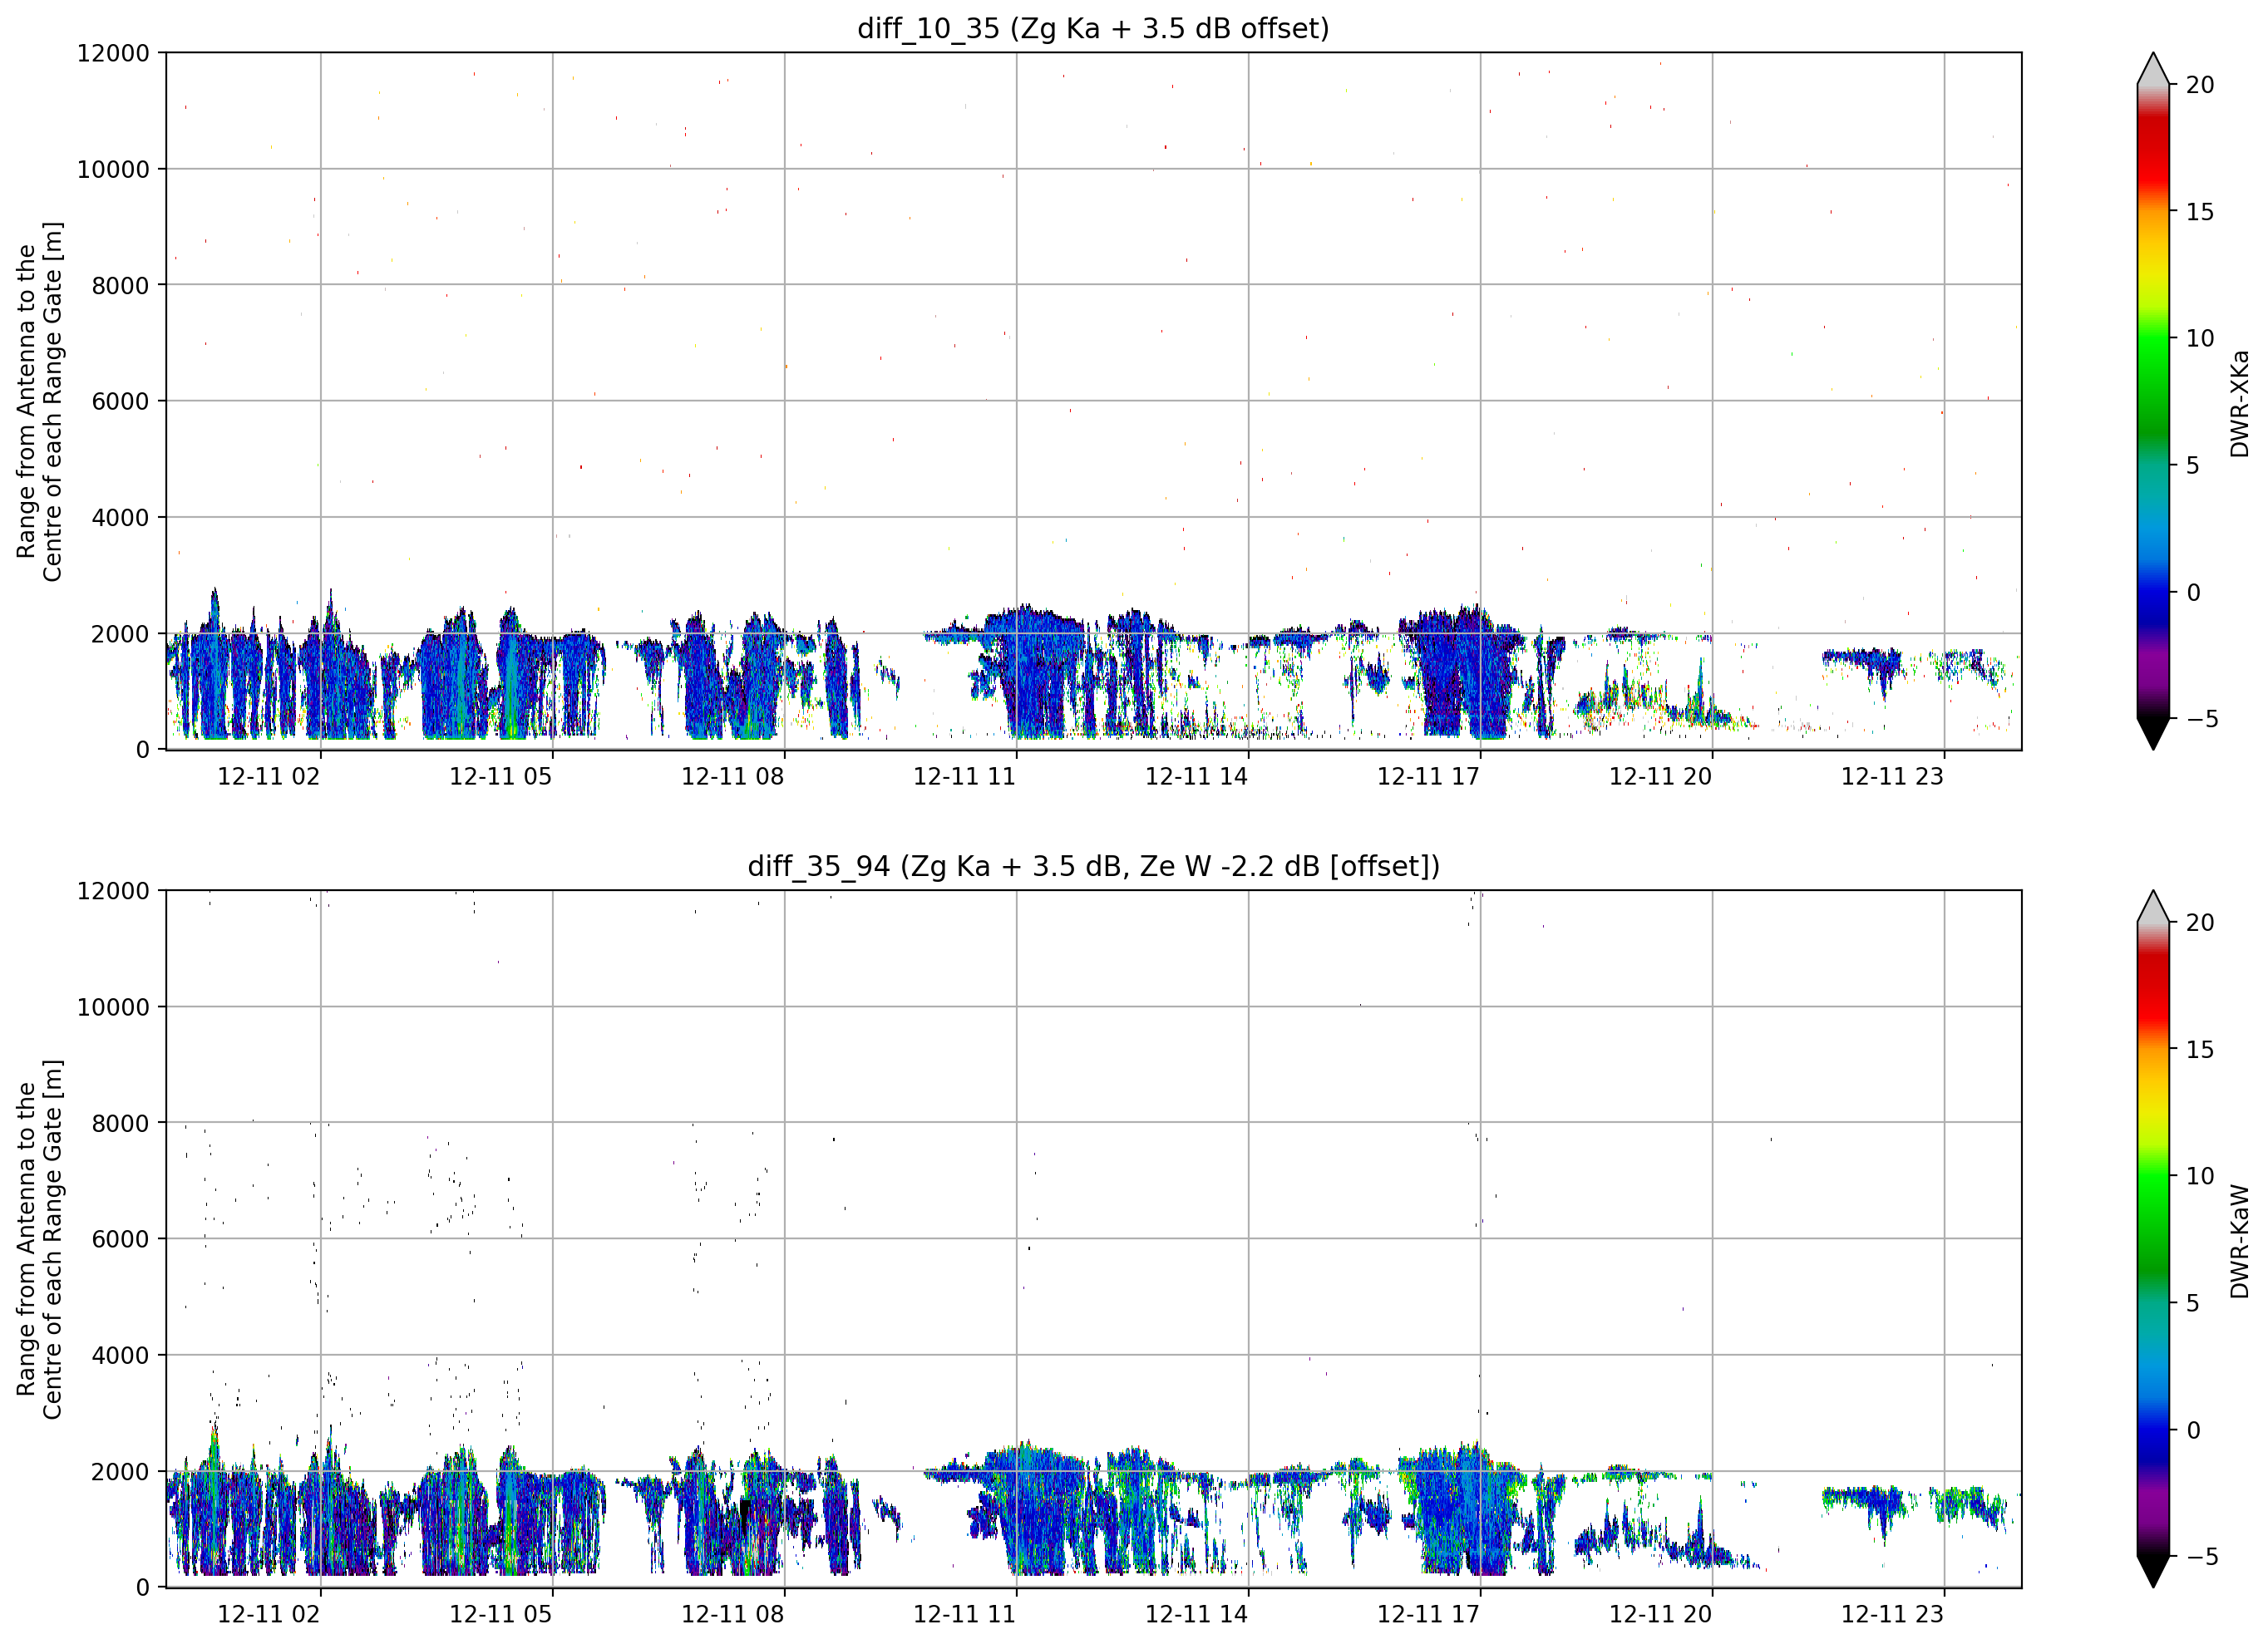Click the gray upper extend arrow of DWR-XKa colorbar
The width and height of the screenshot is (2268, 1644).
[2153, 70]
